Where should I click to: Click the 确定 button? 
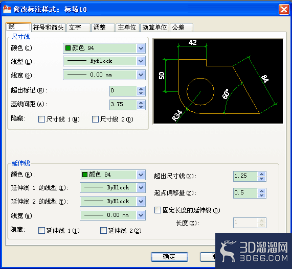pyautogui.click(x=169, y=257)
